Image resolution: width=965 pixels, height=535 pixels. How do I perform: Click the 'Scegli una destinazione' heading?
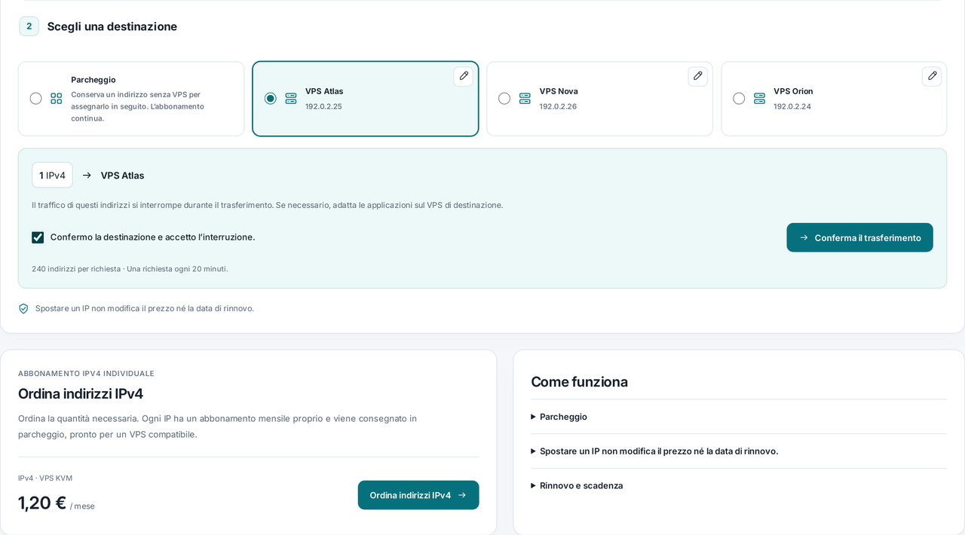click(112, 26)
